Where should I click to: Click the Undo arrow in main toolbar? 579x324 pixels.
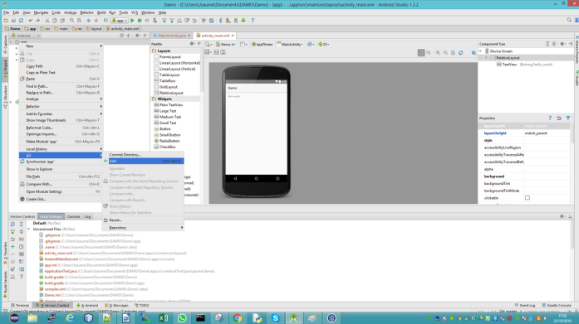tap(30, 21)
